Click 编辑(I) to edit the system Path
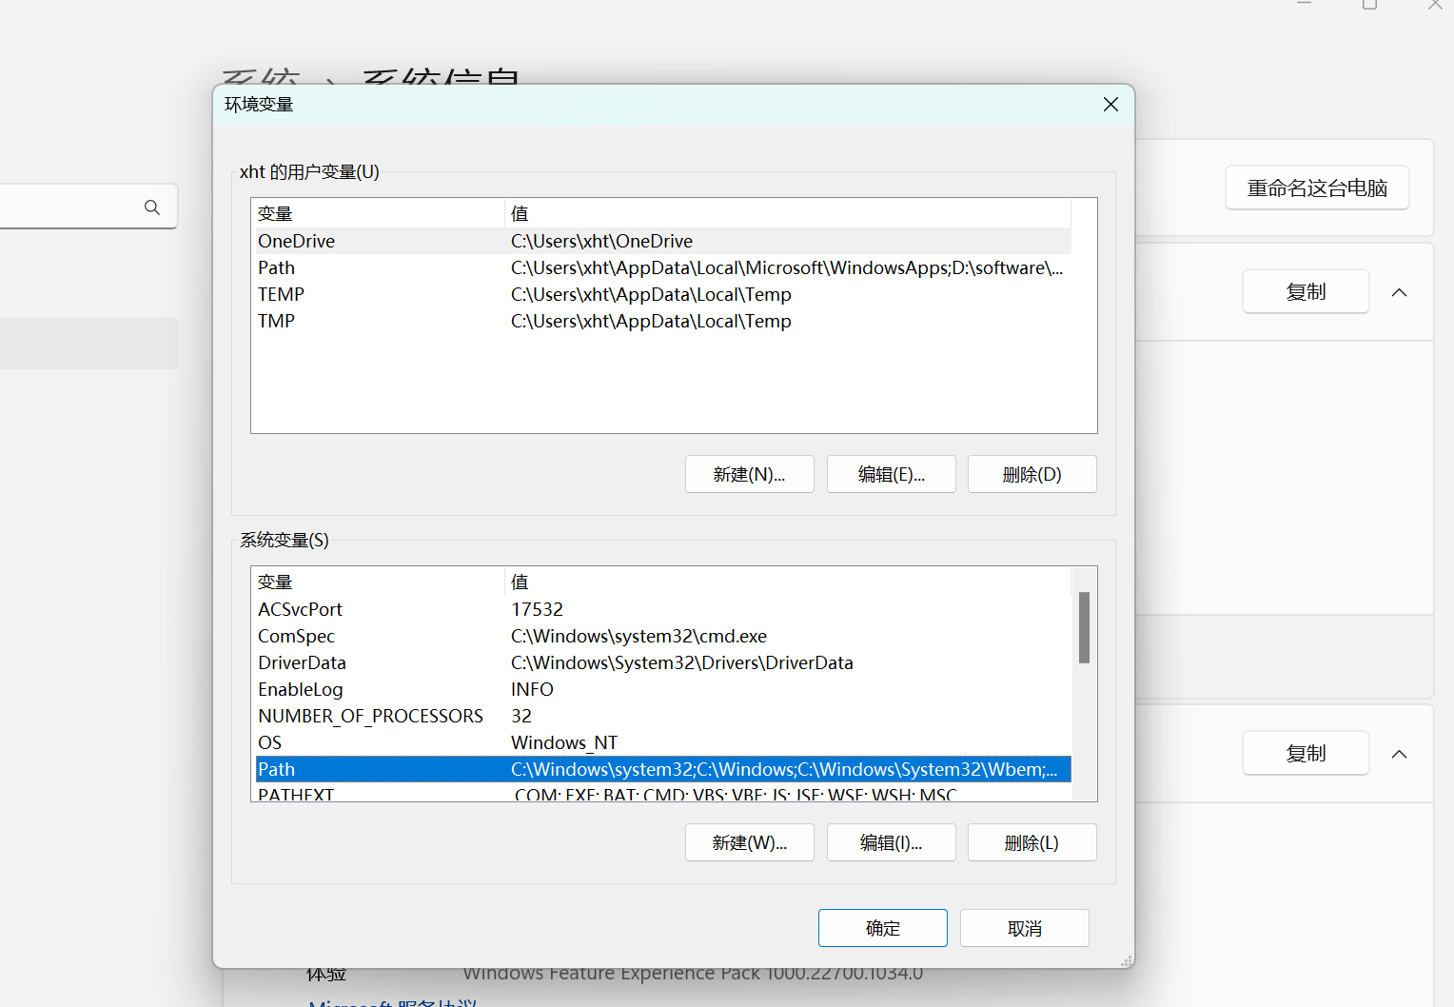 [x=891, y=841]
